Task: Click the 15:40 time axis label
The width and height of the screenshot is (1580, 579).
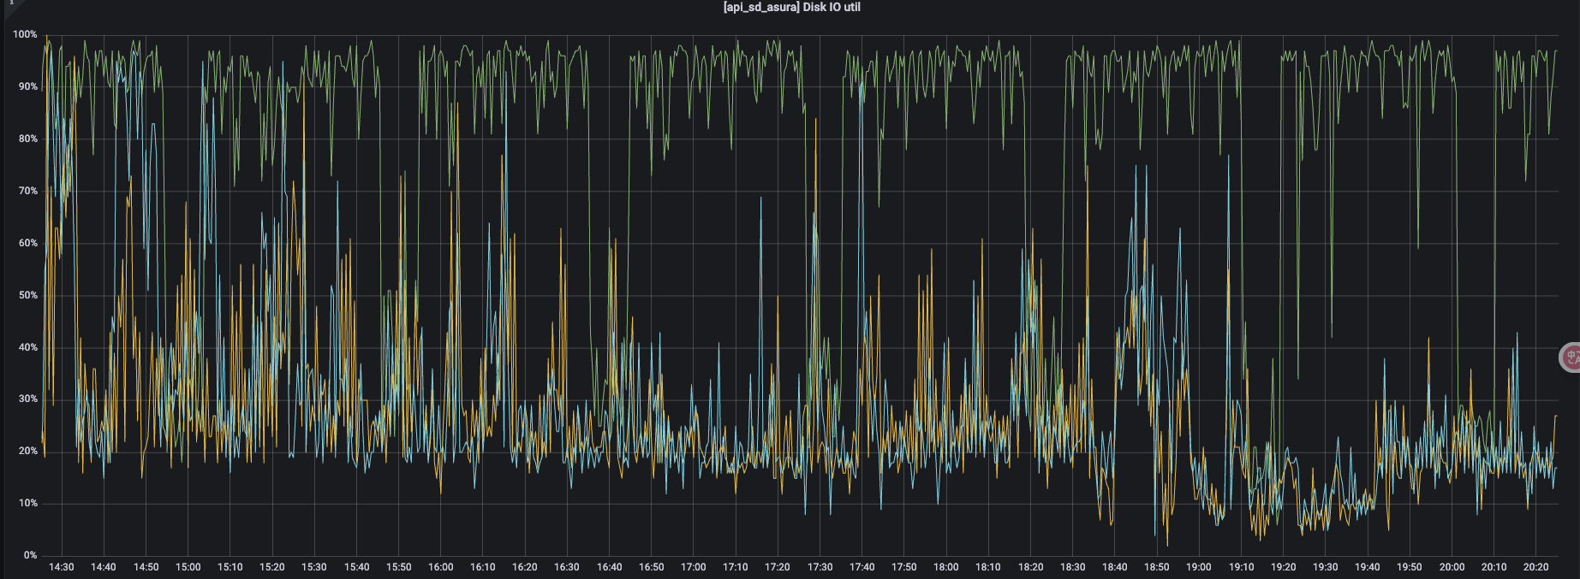Action: (x=357, y=568)
